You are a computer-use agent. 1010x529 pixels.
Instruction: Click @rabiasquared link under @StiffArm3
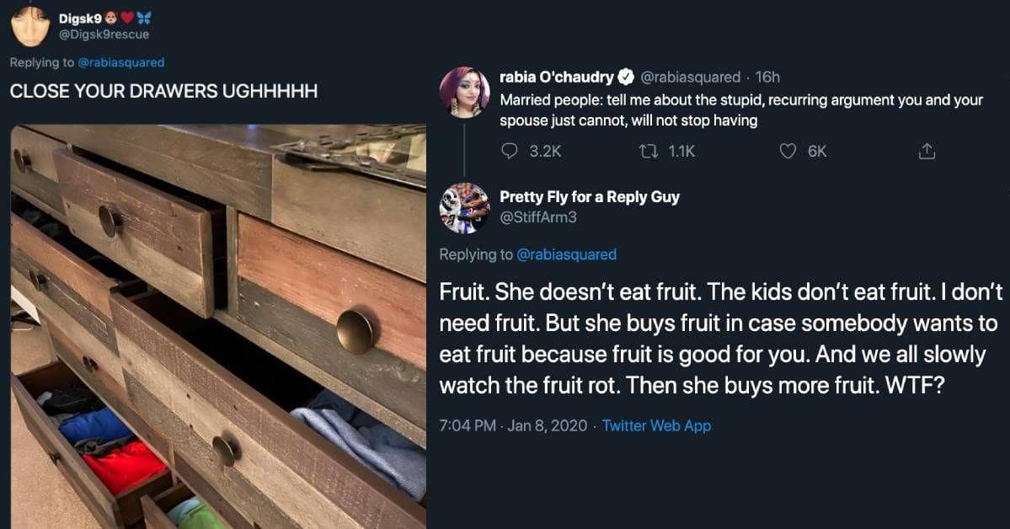(x=565, y=254)
